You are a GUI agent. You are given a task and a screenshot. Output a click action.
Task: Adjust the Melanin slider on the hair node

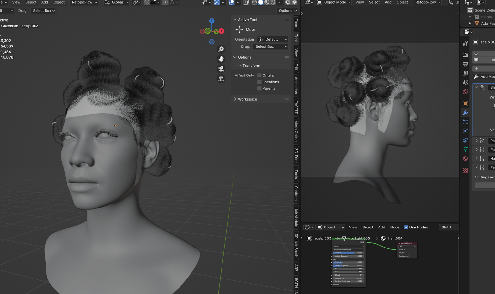(348, 253)
